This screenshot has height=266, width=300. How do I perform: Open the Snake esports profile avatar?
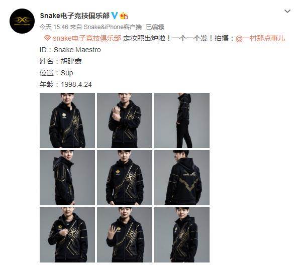click(x=22, y=21)
